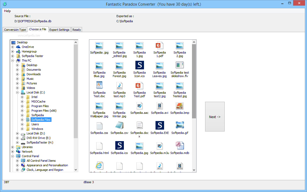Select the Softpedia Test.pdf file icon
The image size is (307, 192).
139,86
